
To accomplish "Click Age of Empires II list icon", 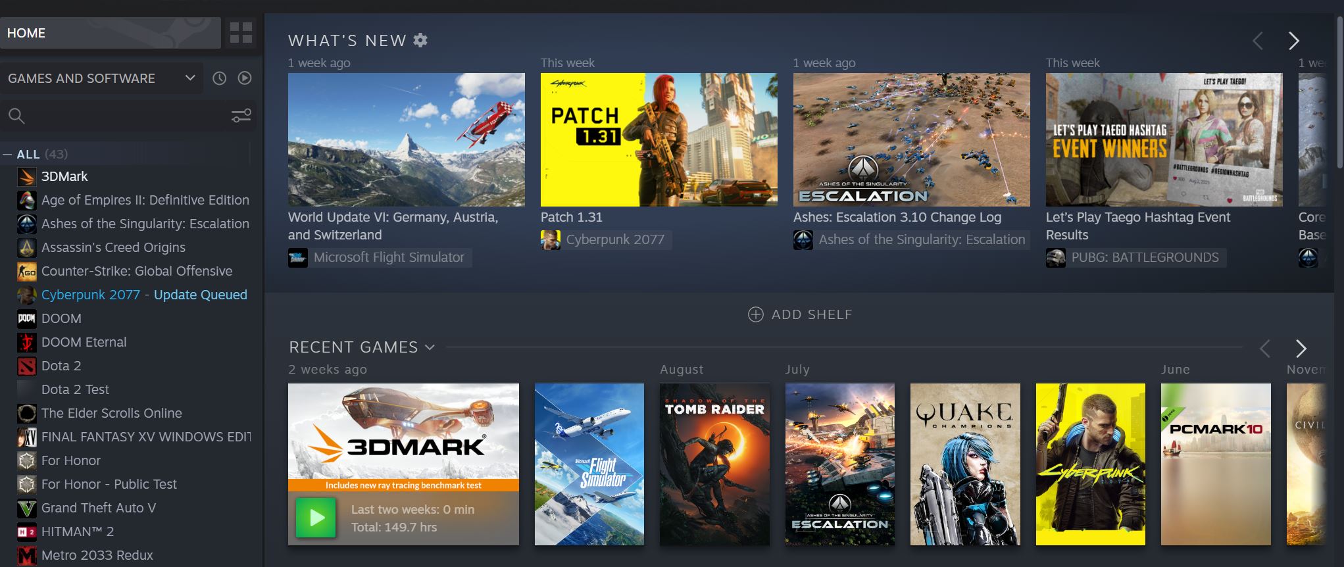I will [x=26, y=200].
